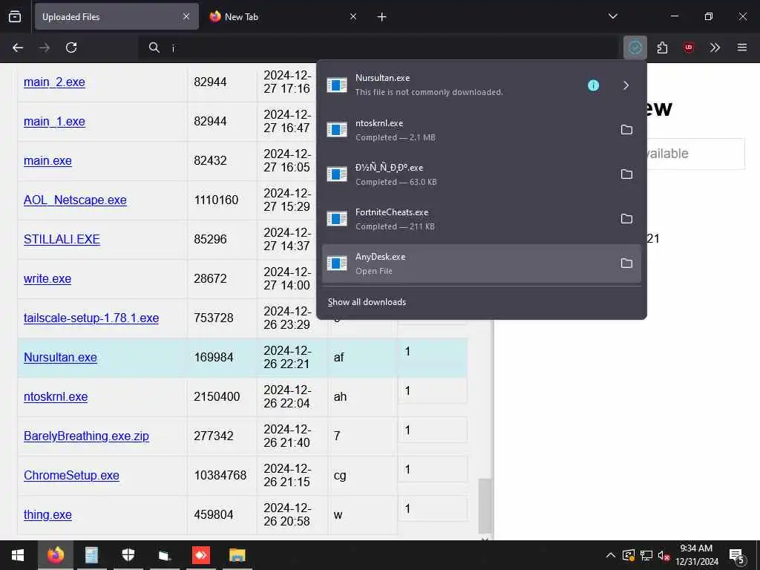Show the 63.0 KB download in folder
The image size is (760, 570).
626,174
